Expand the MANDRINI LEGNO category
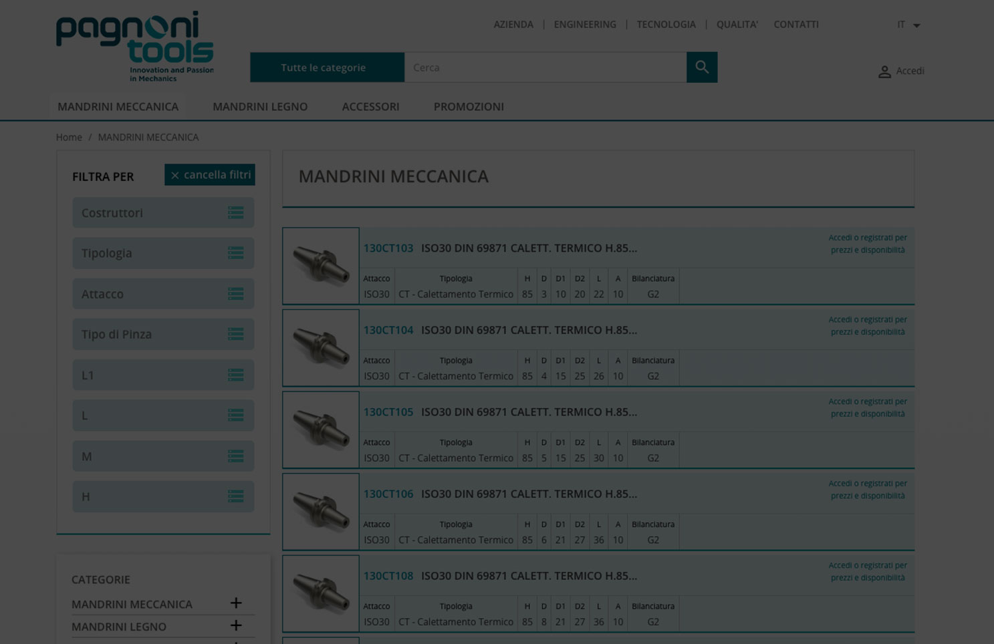The width and height of the screenshot is (994, 644). (235, 625)
